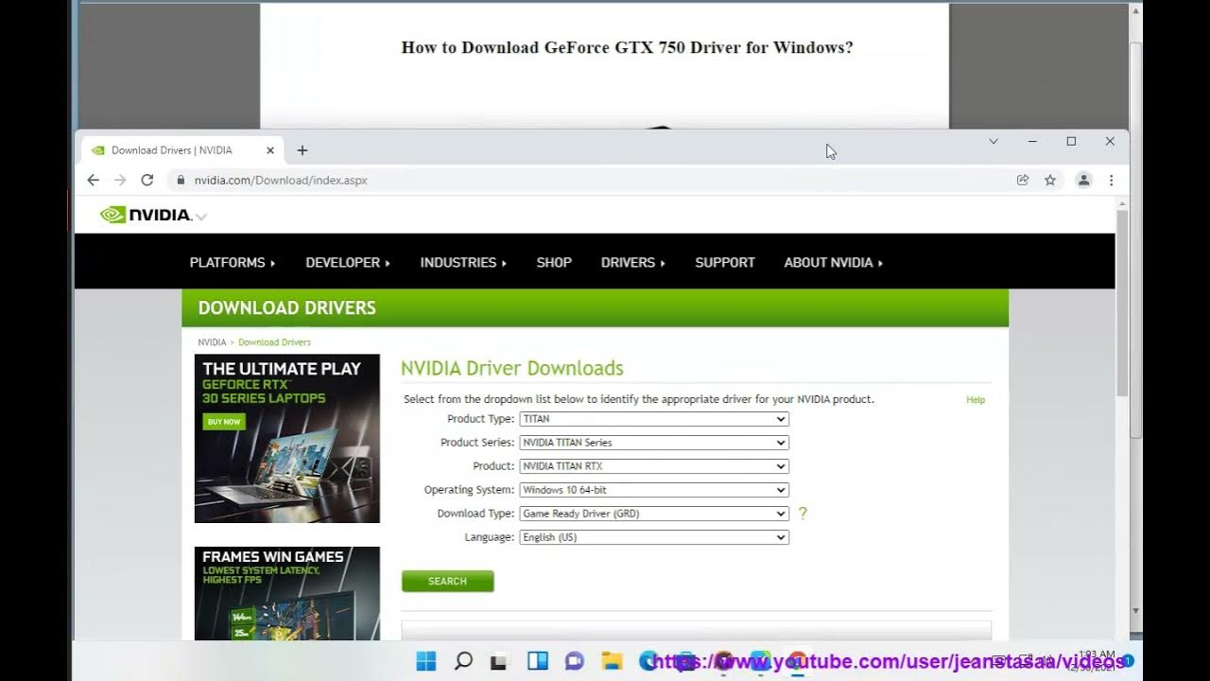This screenshot has height=681, width=1210.
Task: Click the DOWNLOAD DRIVERS green banner title
Action: (x=287, y=307)
